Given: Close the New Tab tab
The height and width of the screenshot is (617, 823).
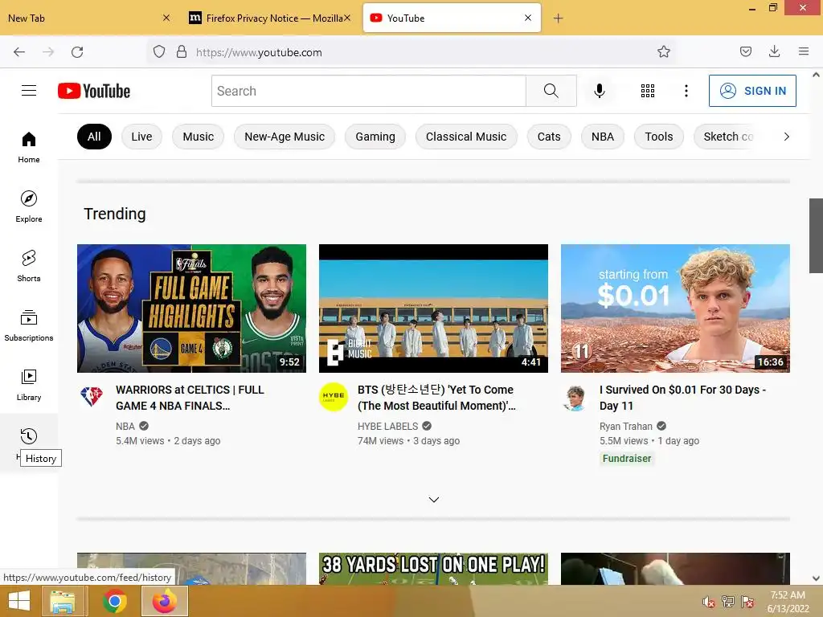Looking at the screenshot, I should (166, 18).
